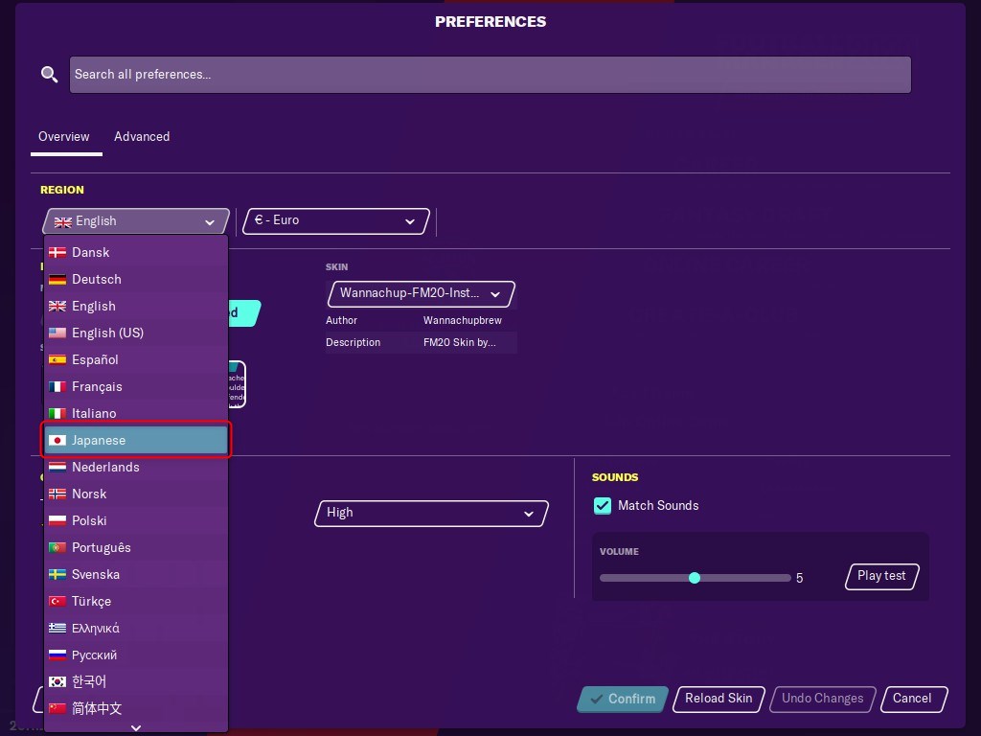Select Ελληνικά language option
Viewport: 981px width, 736px height.
tap(136, 629)
